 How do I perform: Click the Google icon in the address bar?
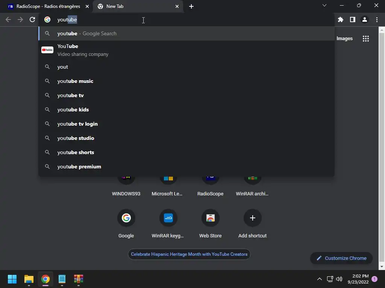point(47,19)
